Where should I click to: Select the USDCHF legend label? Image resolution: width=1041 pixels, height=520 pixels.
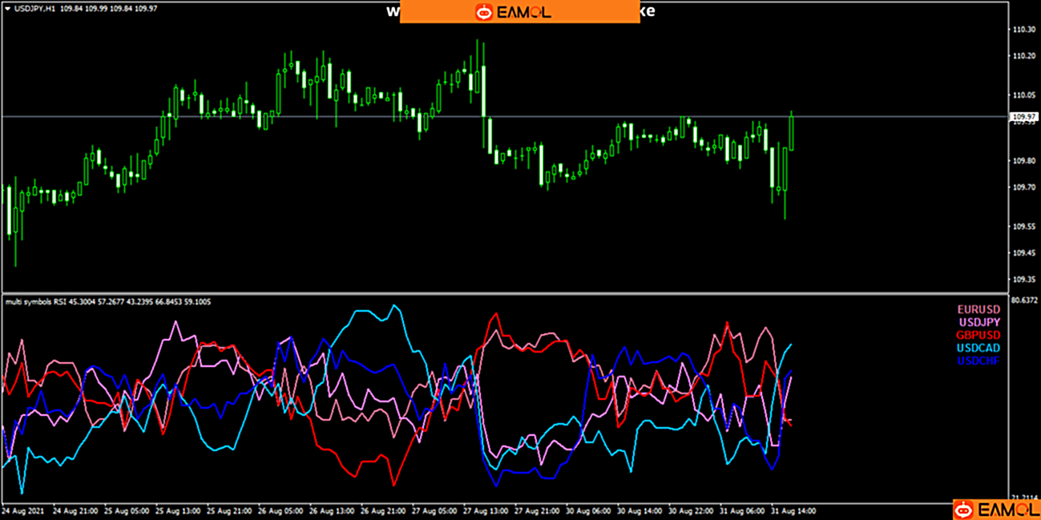pyautogui.click(x=978, y=361)
